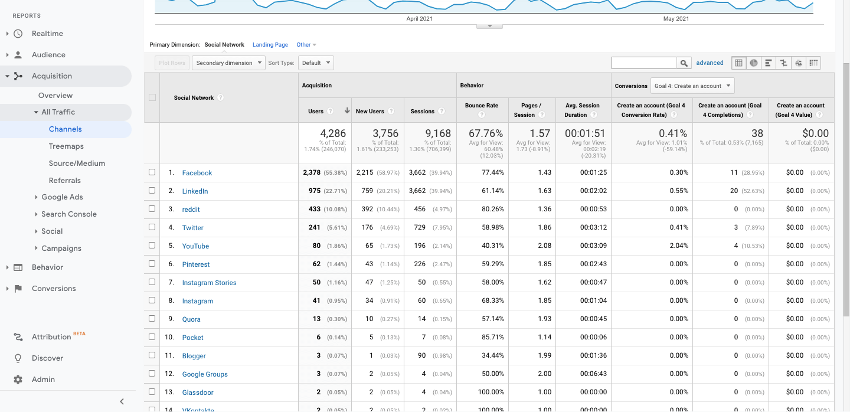Image resolution: width=850 pixels, height=412 pixels.
Task: Click the Bounce Rate help icon
Action: point(482,115)
